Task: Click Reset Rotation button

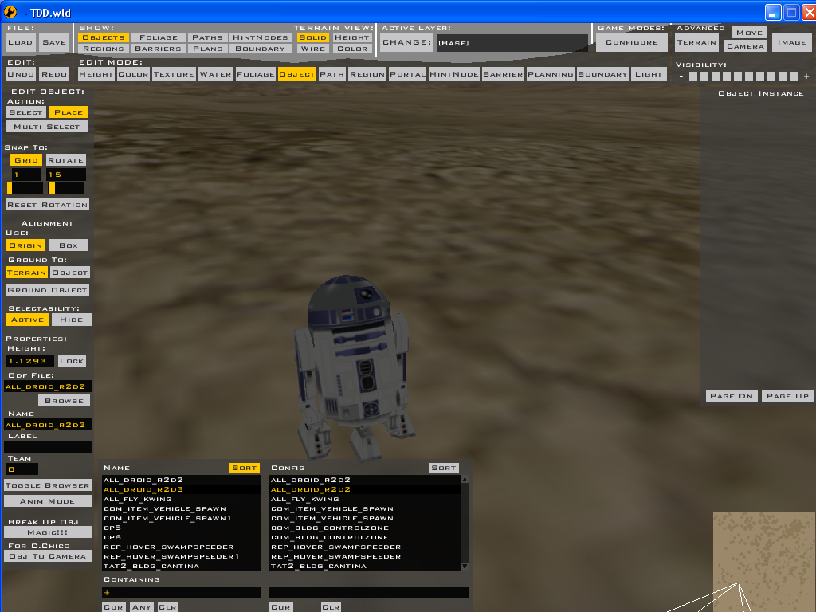Action: click(47, 204)
